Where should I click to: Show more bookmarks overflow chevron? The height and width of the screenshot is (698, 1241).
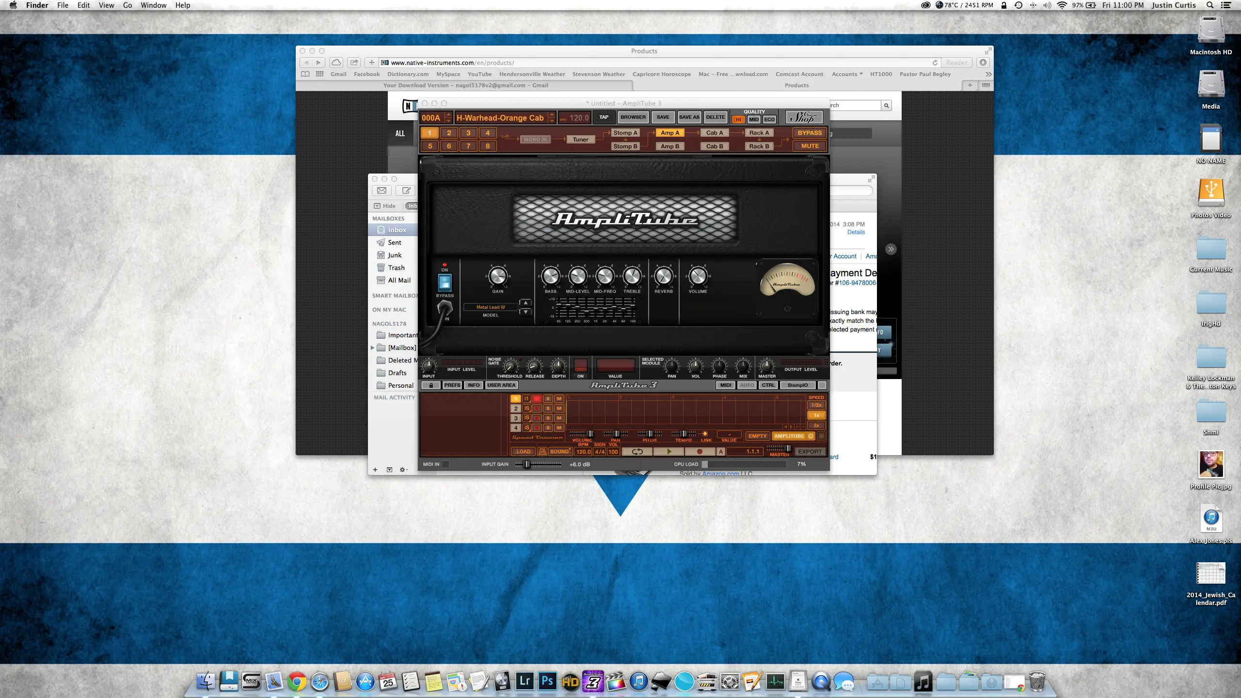click(x=988, y=74)
